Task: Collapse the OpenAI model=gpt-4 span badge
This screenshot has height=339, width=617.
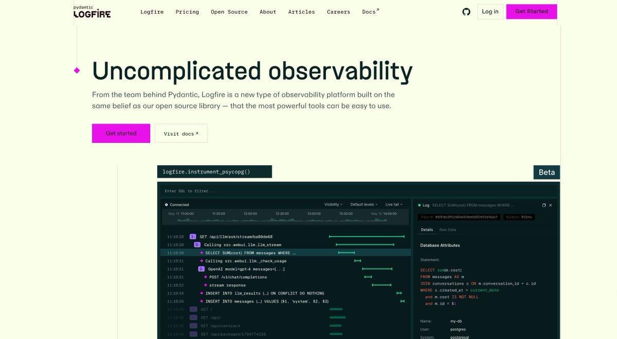Action: pos(202,269)
